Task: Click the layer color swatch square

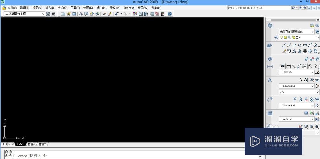Action: pos(297,38)
